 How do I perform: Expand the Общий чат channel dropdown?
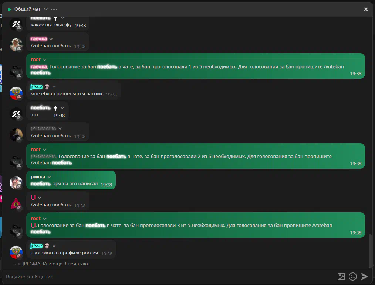[x=46, y=9]
